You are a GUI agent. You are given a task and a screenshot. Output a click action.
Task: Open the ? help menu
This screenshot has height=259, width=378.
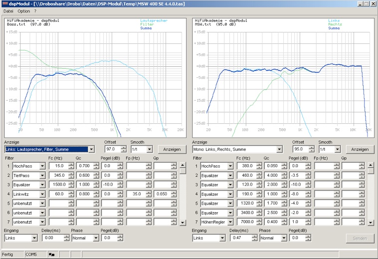click(35, 11)
